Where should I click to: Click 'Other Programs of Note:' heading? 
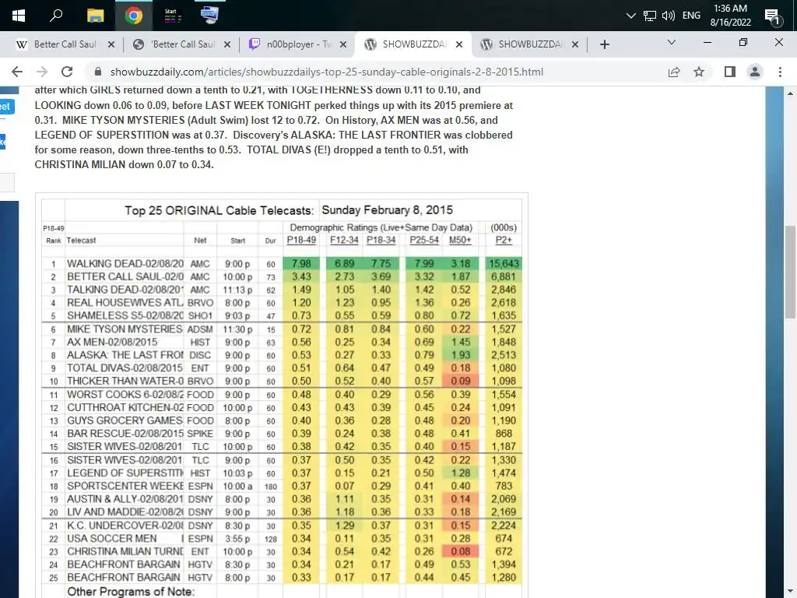point(131,592)
